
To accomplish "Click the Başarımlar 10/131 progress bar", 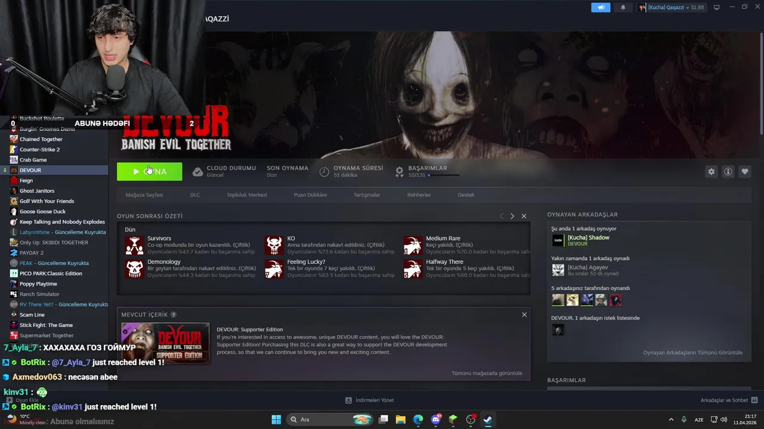I will point(443,175).
